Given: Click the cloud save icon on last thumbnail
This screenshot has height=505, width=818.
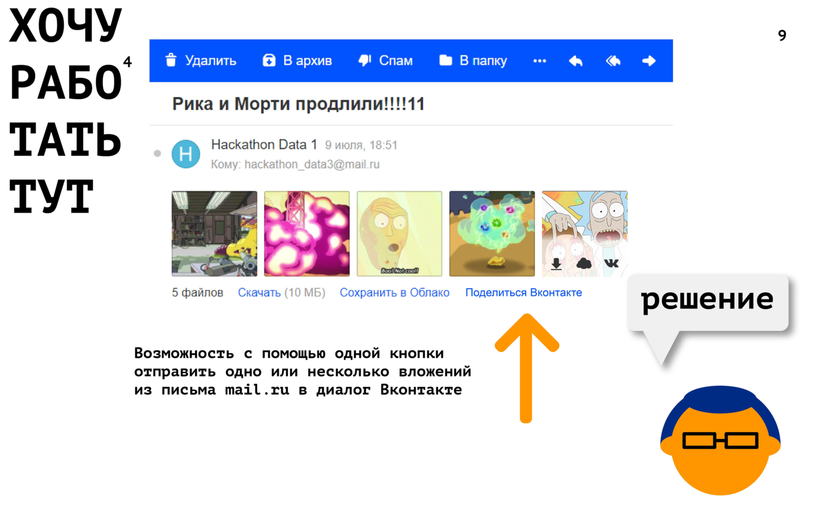Looking at the screenshot, I should tap(584, 264).
